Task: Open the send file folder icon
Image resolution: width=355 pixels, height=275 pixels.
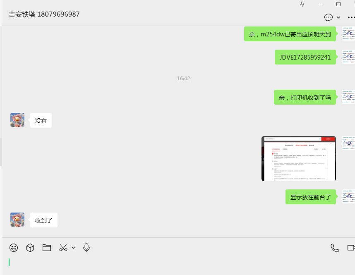Action: pos(47,248)
